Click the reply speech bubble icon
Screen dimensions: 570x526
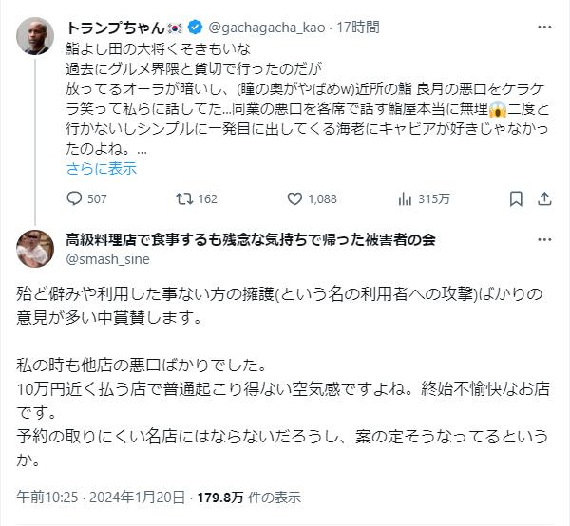[75, 199]
